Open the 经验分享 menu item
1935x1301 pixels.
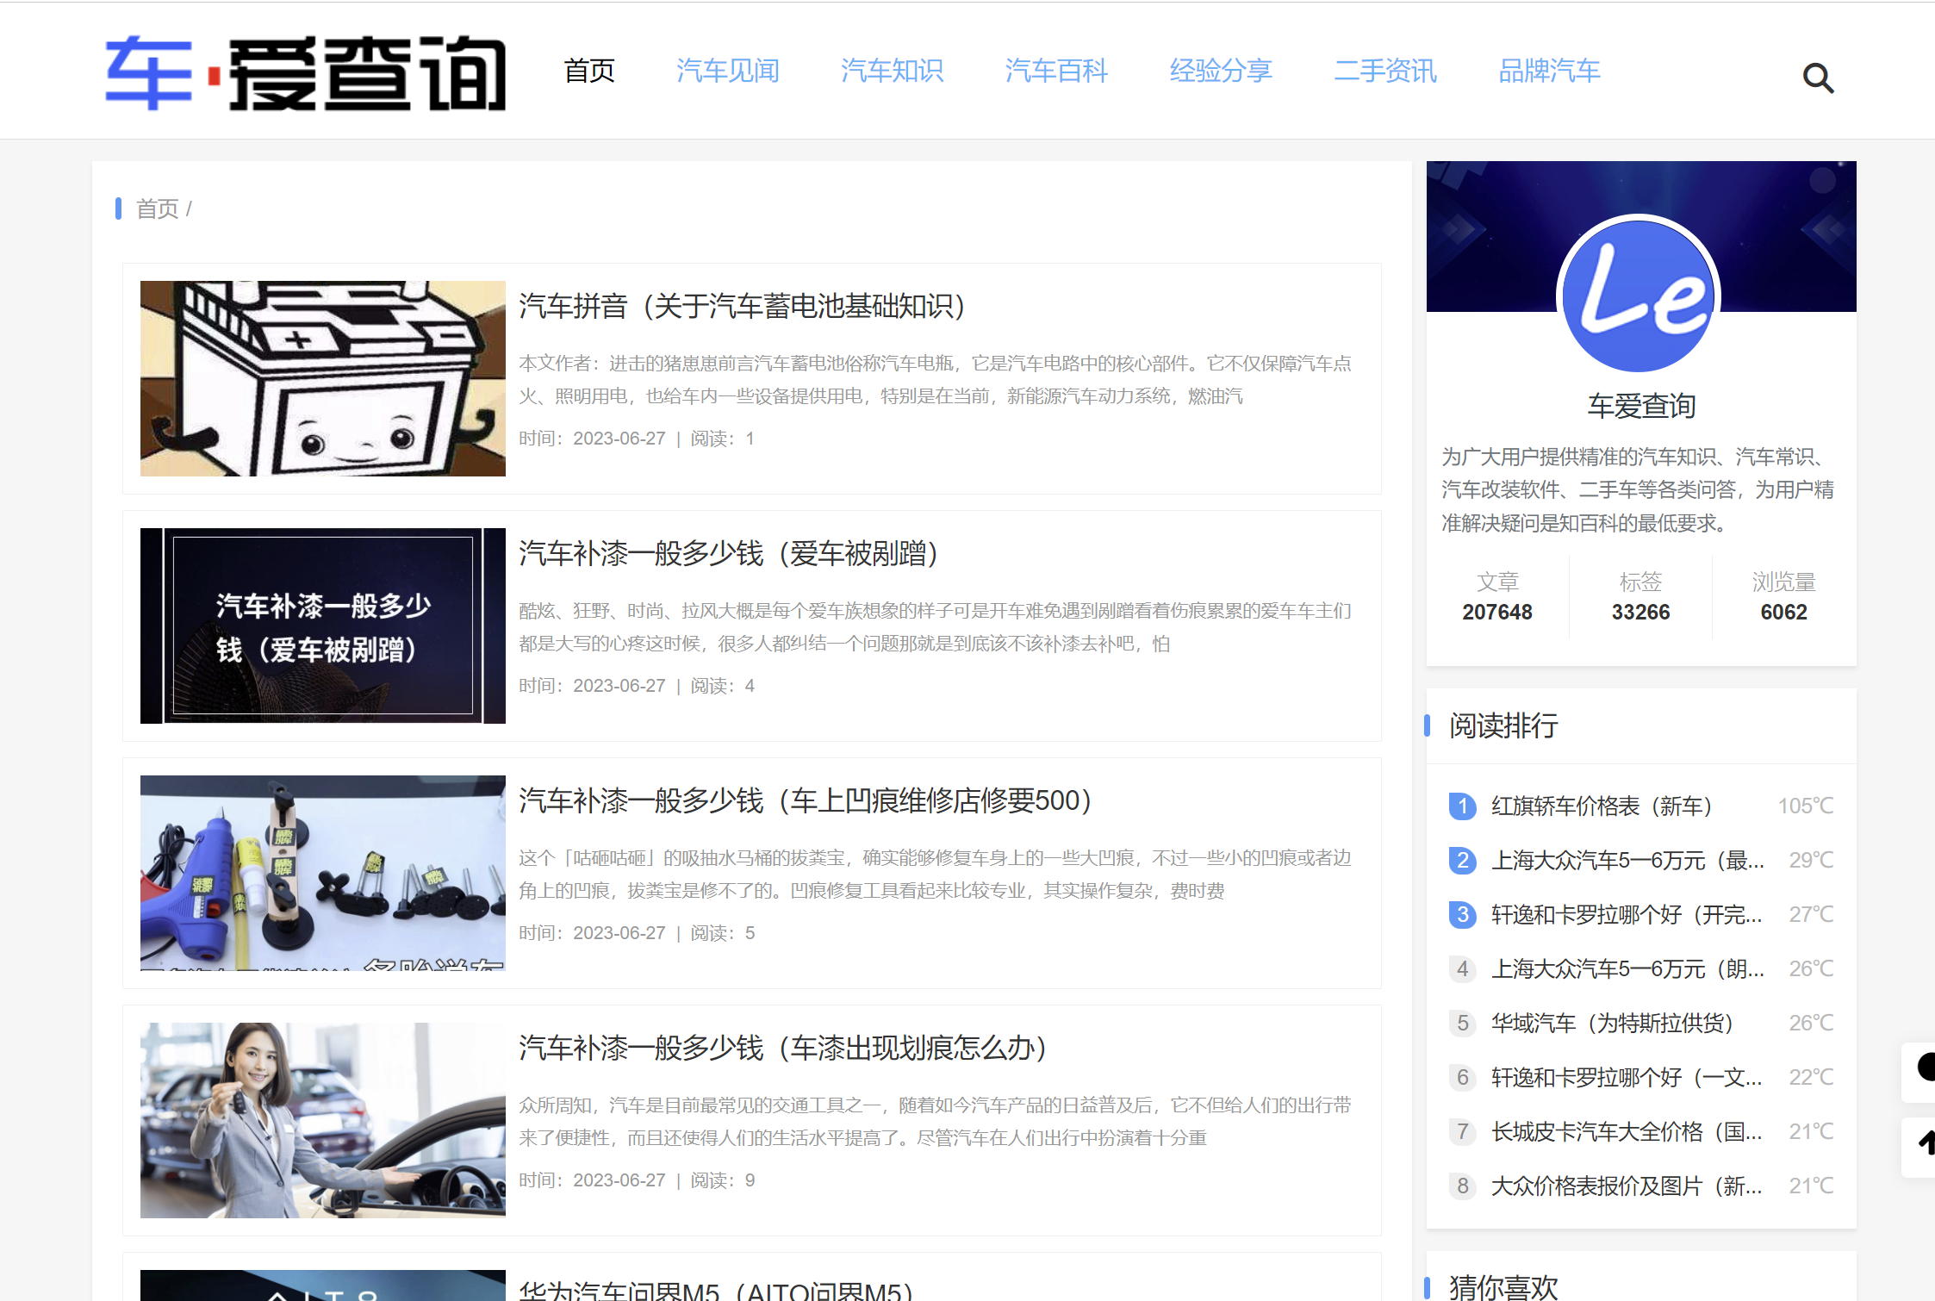pos(1221,71)
